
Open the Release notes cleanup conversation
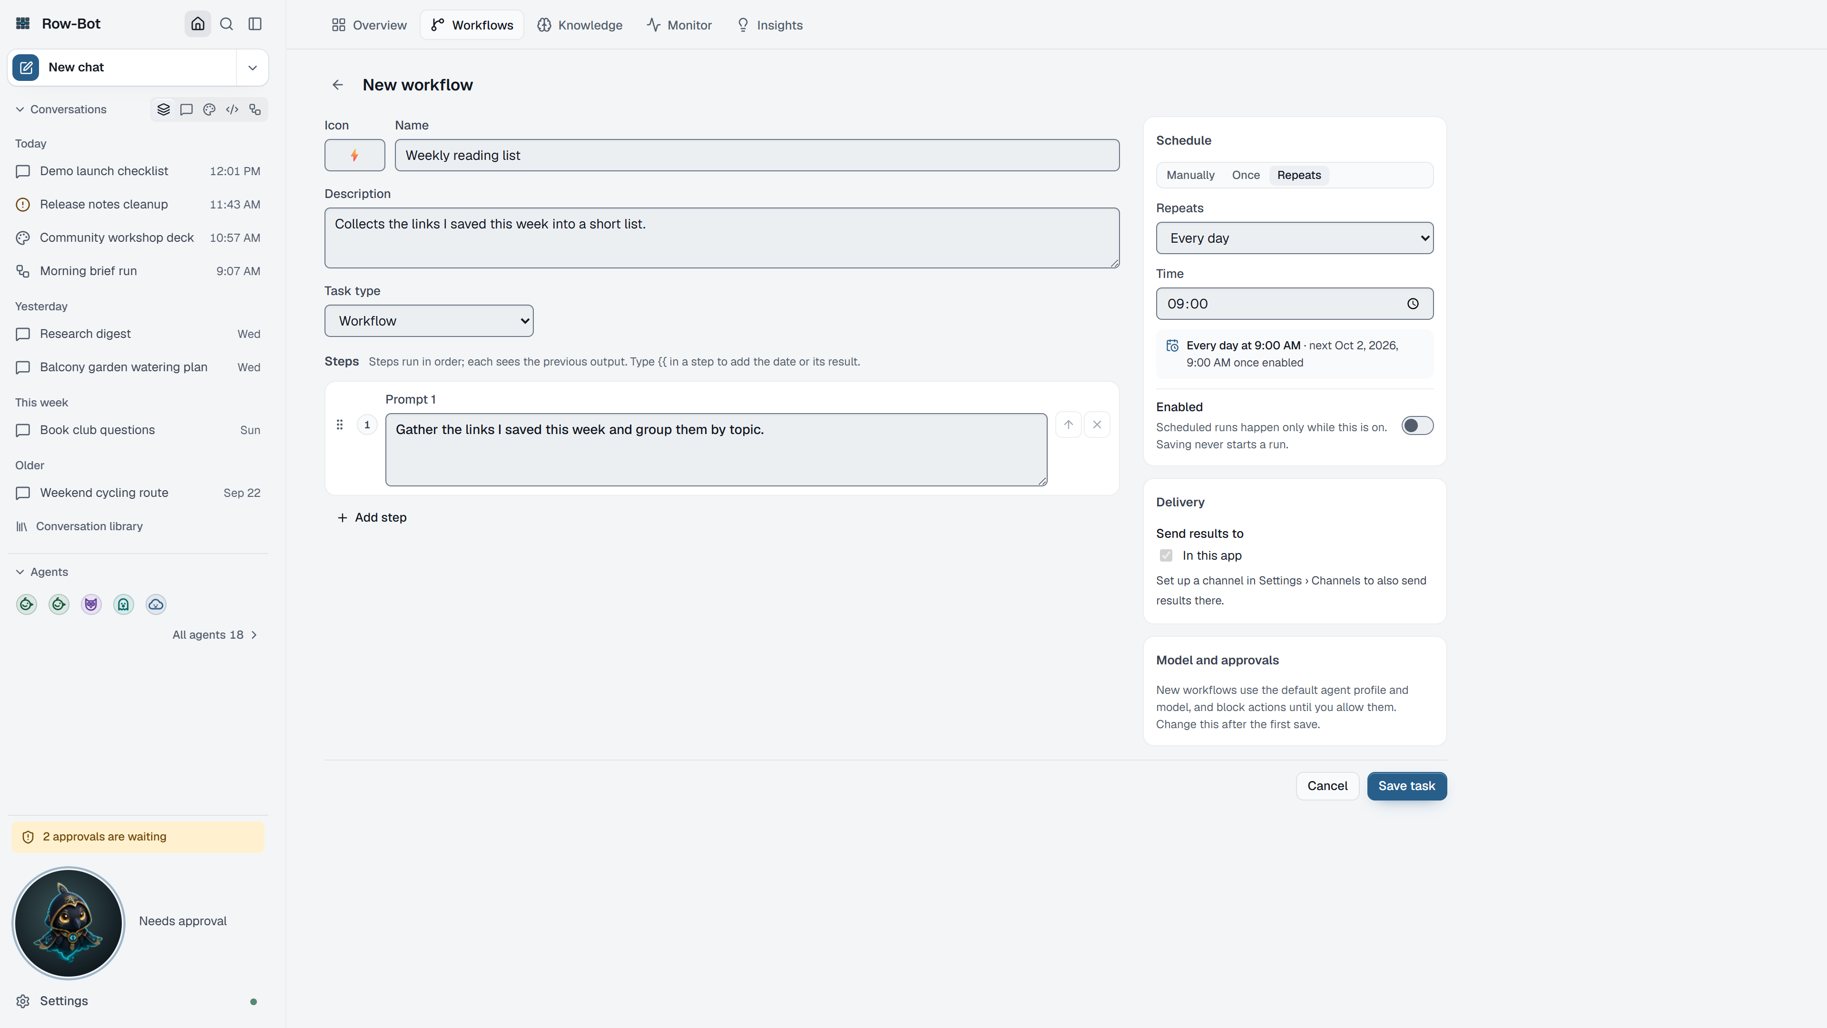click(138, 204)
